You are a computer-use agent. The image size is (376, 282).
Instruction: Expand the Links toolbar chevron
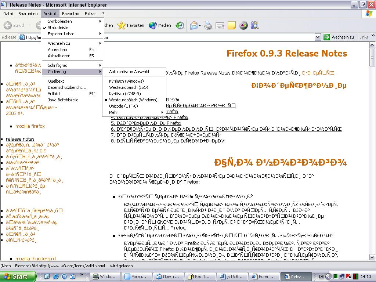373,36
